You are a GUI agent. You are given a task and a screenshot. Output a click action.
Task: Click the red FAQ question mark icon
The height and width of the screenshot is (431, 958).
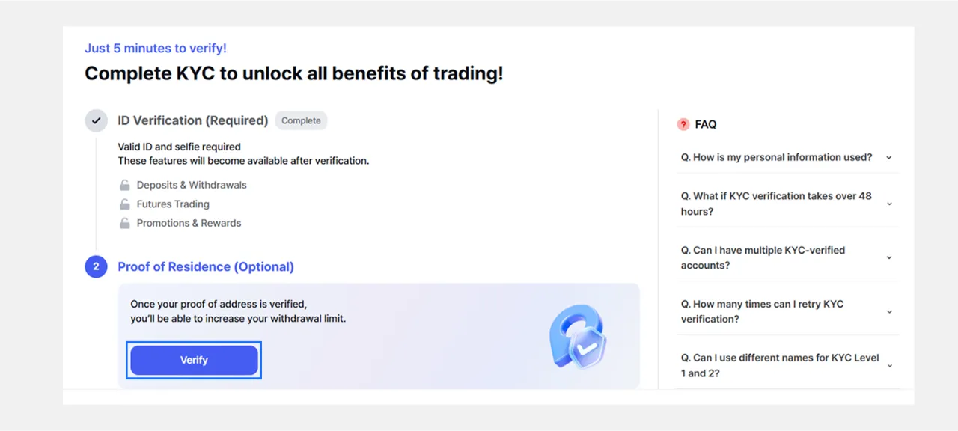683,124
